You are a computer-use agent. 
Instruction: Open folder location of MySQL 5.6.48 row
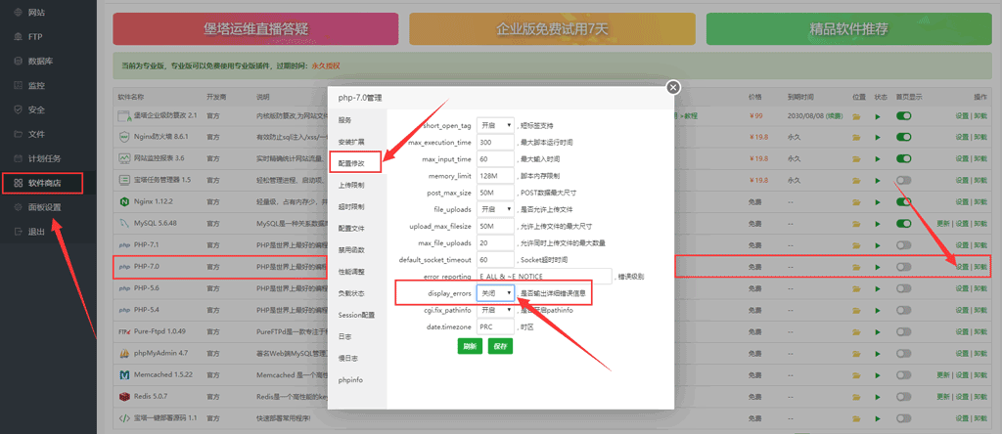click(x=856, y=224)
